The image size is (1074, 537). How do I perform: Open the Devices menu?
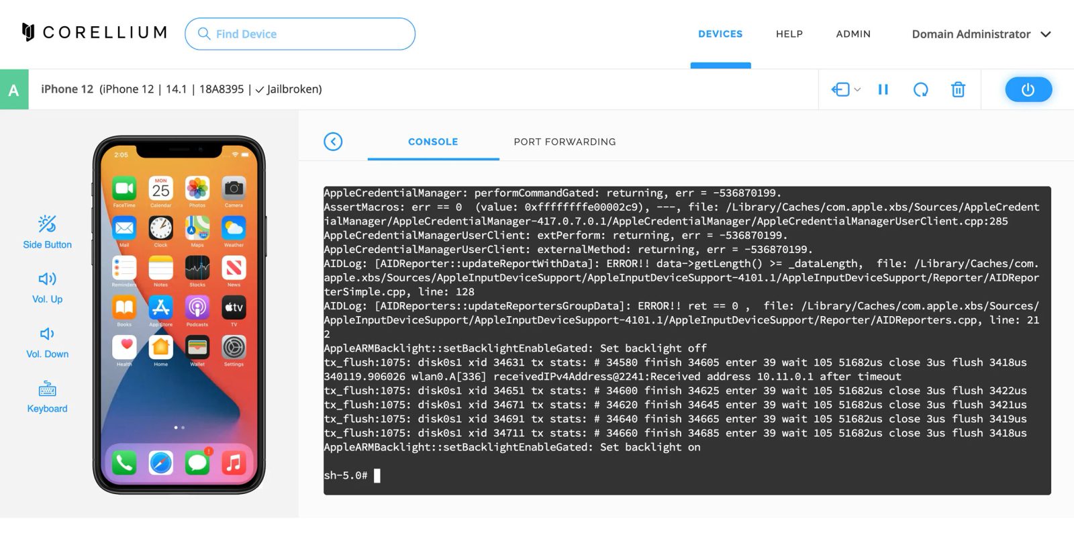[720, 34]
